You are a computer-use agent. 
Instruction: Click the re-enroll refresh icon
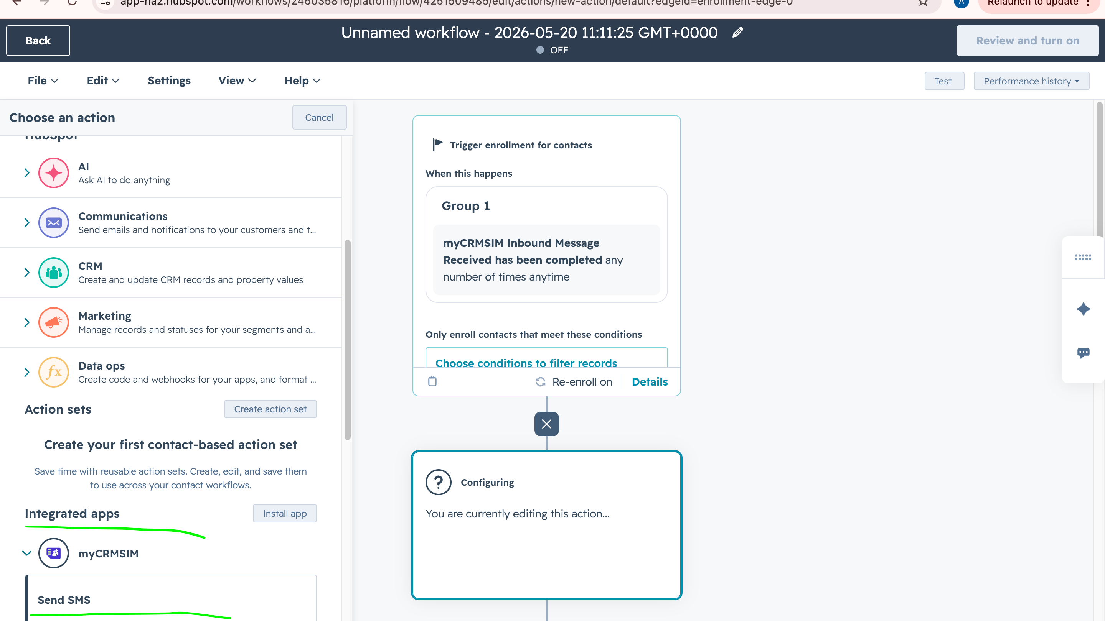pyautogui.click(x=541, y=382)
